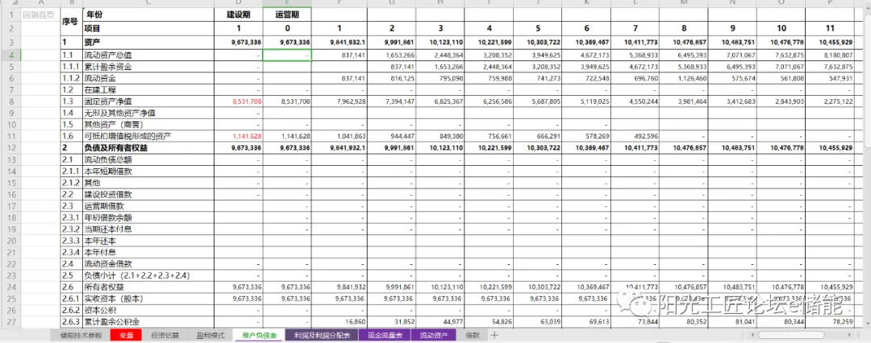Select column P header
The height and width of the screenshot is (343, 871).
click(x=830, y=4)
